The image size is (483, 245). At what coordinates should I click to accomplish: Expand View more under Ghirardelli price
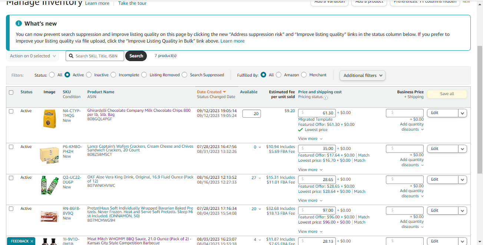coord(310,139)
